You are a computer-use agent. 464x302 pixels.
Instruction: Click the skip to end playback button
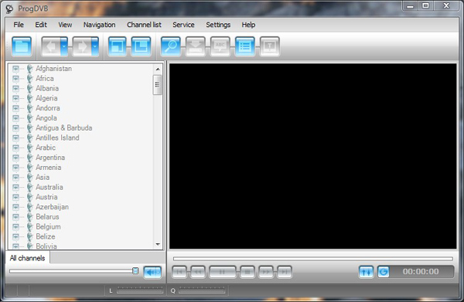coord(285,272)
